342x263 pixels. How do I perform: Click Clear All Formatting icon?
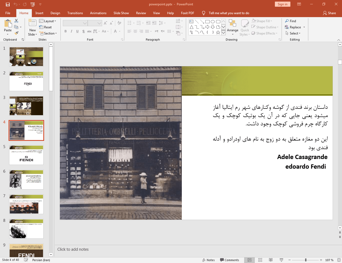(x=119, y=23)
